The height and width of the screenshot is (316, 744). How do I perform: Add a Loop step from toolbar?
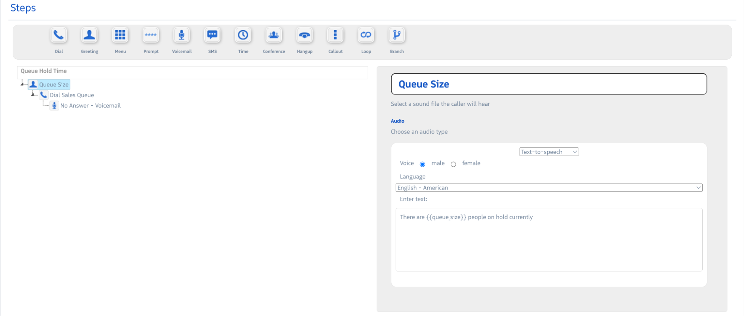click(x=366, y=35)
